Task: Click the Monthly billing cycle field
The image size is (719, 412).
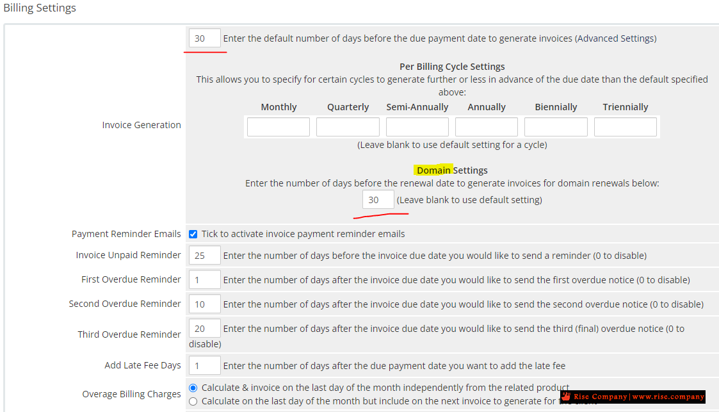Action: (279, 127)
